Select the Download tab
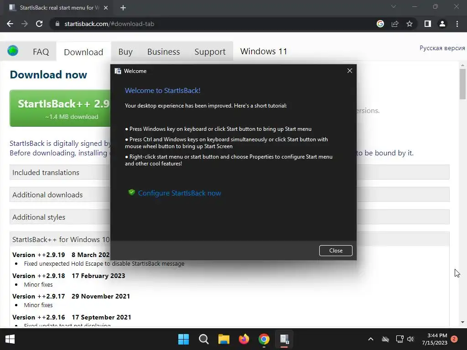The height and width of the screenshot is (350, 467). coord(83,52)
